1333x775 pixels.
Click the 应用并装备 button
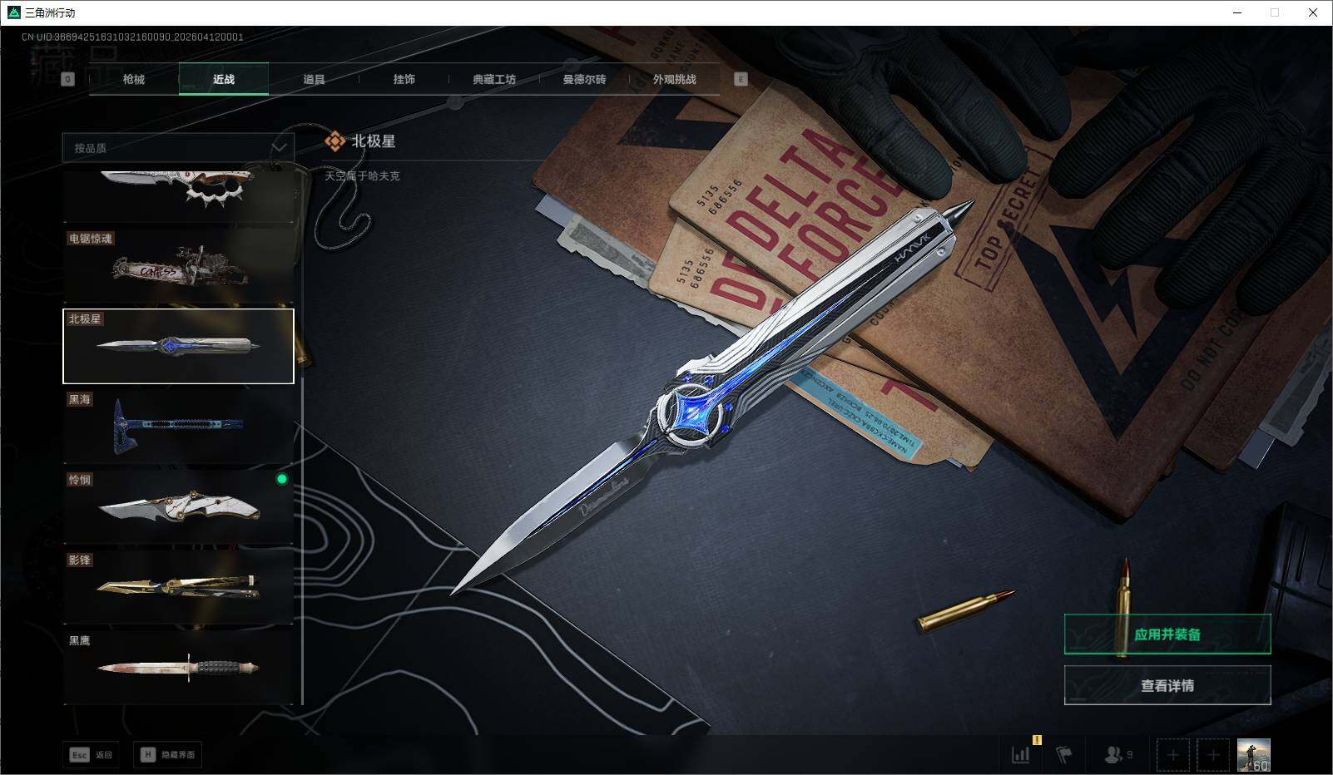point(1167,634)
